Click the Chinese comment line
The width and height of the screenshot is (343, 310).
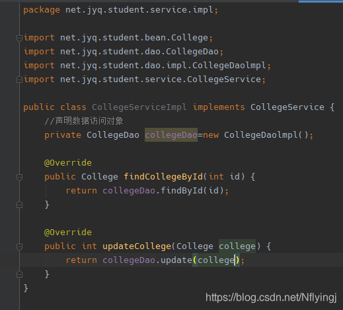(x=84, y=121)
